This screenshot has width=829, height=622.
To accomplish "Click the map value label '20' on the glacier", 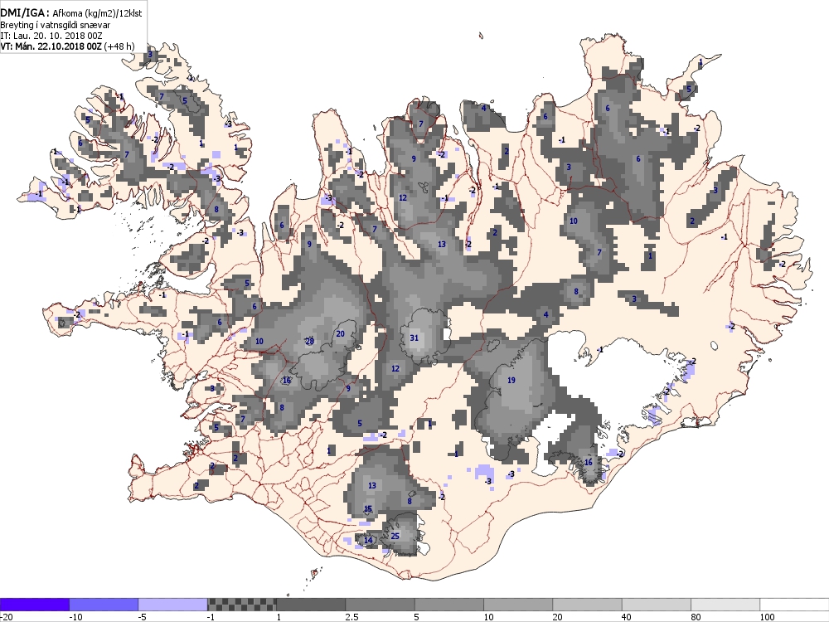I will click(341, 333).
